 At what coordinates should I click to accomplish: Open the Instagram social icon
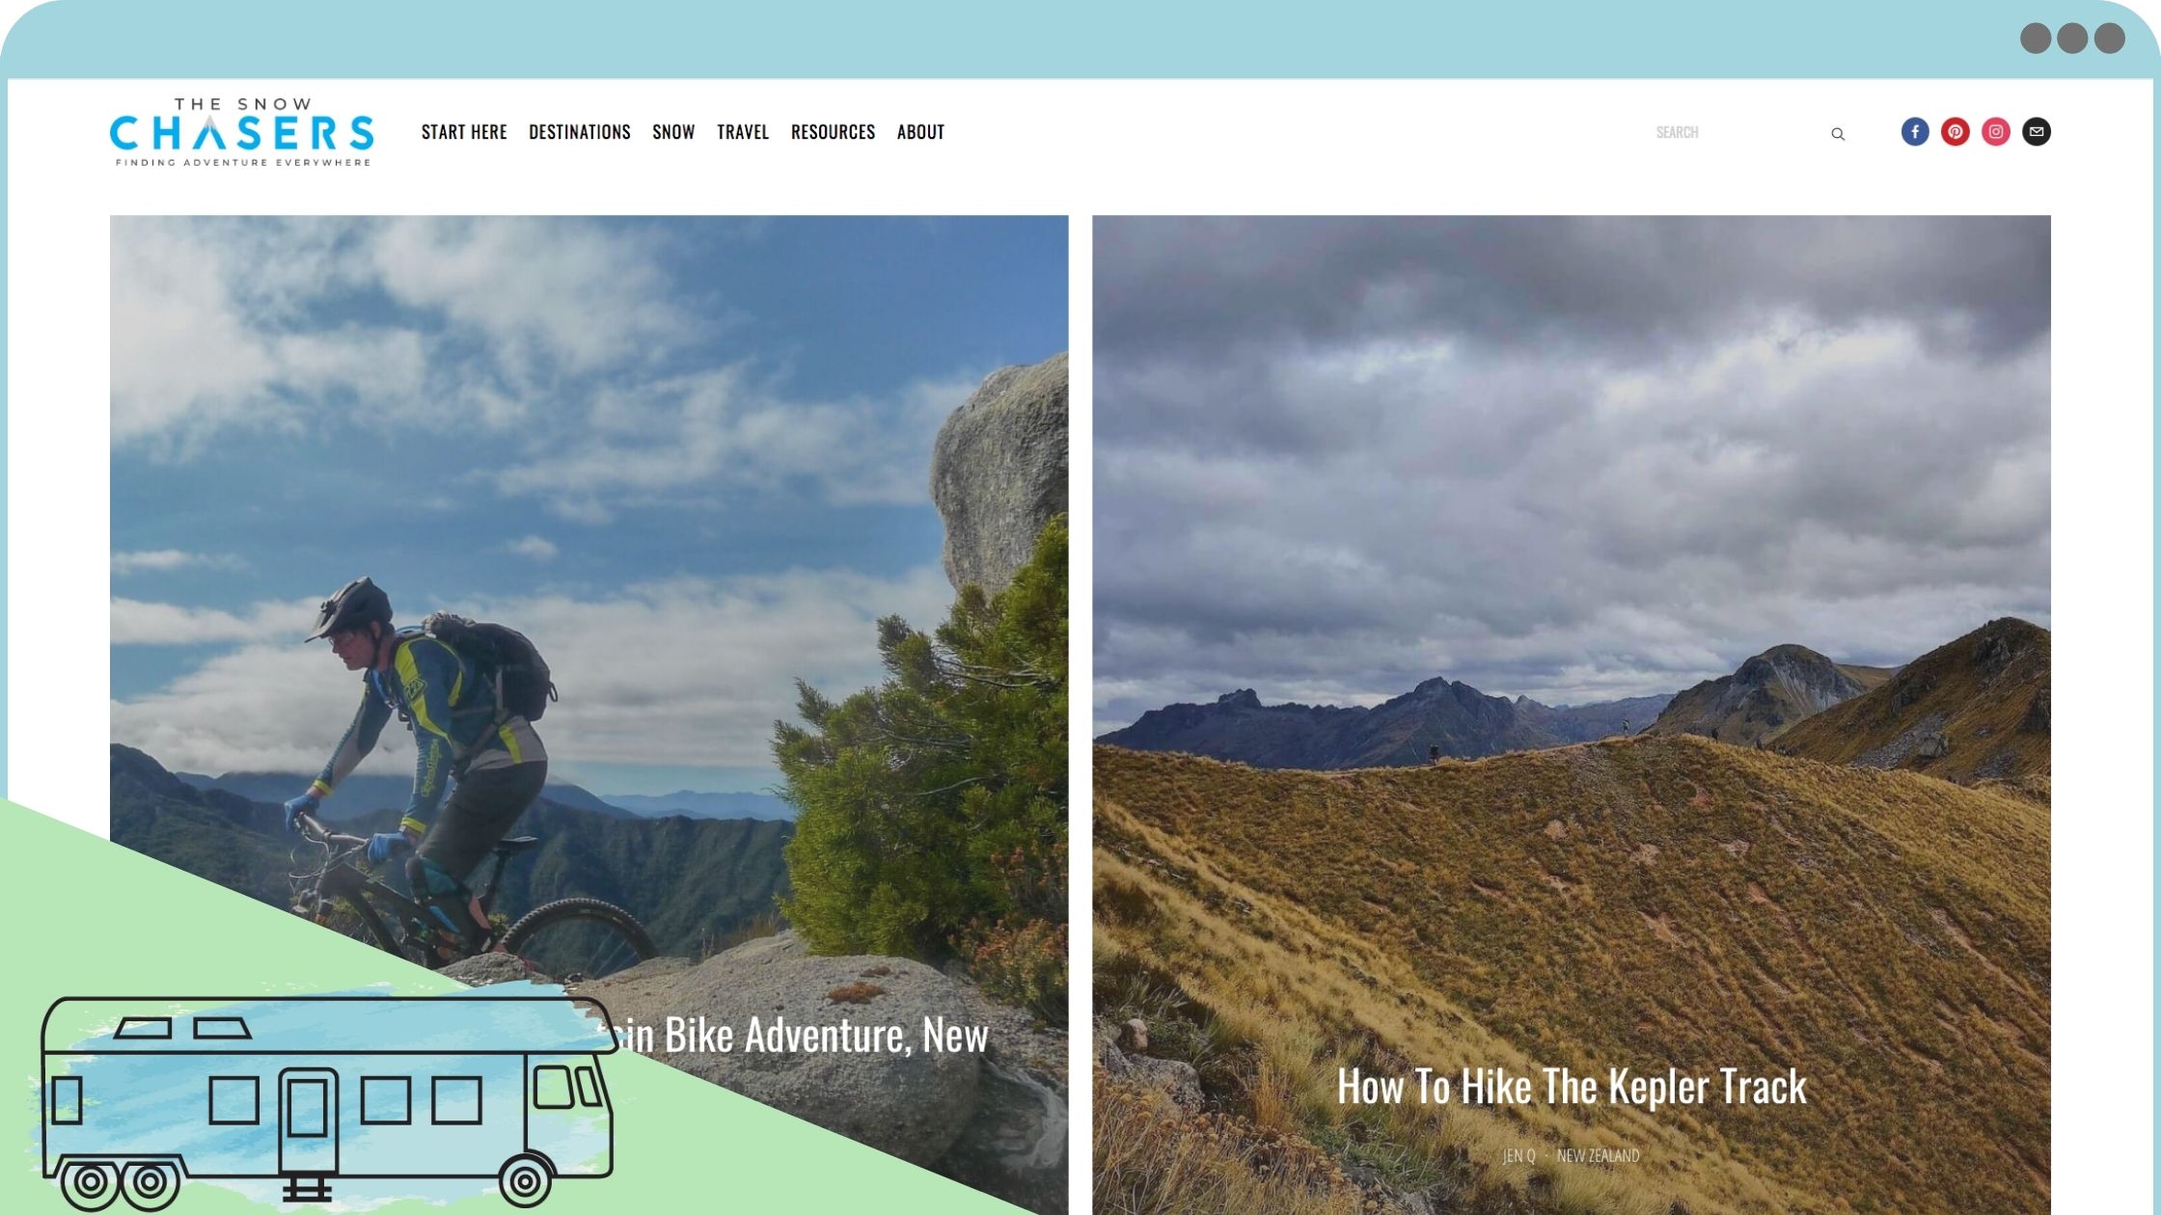click(1996, 132)
